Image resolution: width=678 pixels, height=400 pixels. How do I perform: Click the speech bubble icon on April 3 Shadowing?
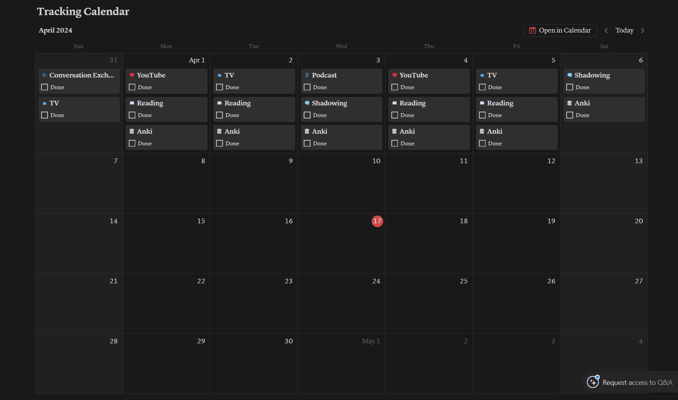[x=307, y=103]
